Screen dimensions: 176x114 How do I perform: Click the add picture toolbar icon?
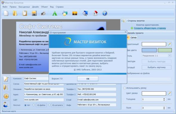[x=75, y=13]
